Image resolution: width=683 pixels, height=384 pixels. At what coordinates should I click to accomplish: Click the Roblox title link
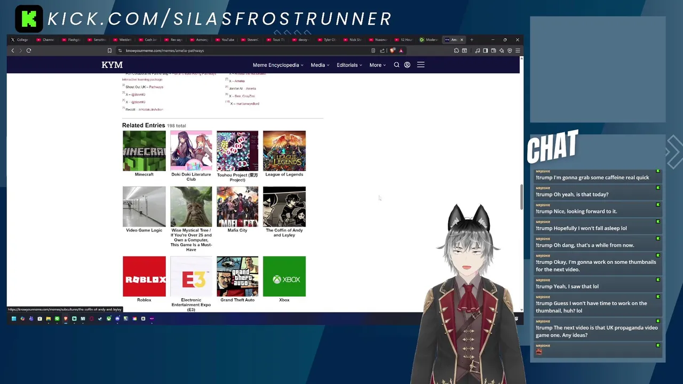tap(144, 300)
